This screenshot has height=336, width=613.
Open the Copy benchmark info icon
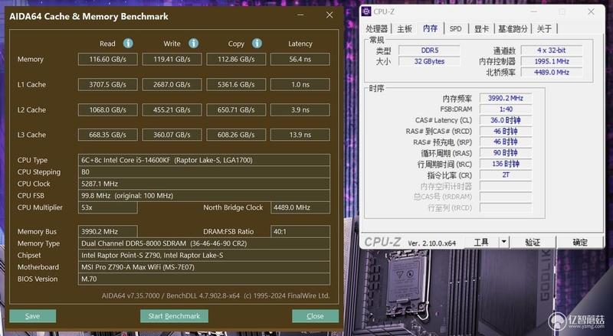tap(257, 44)
